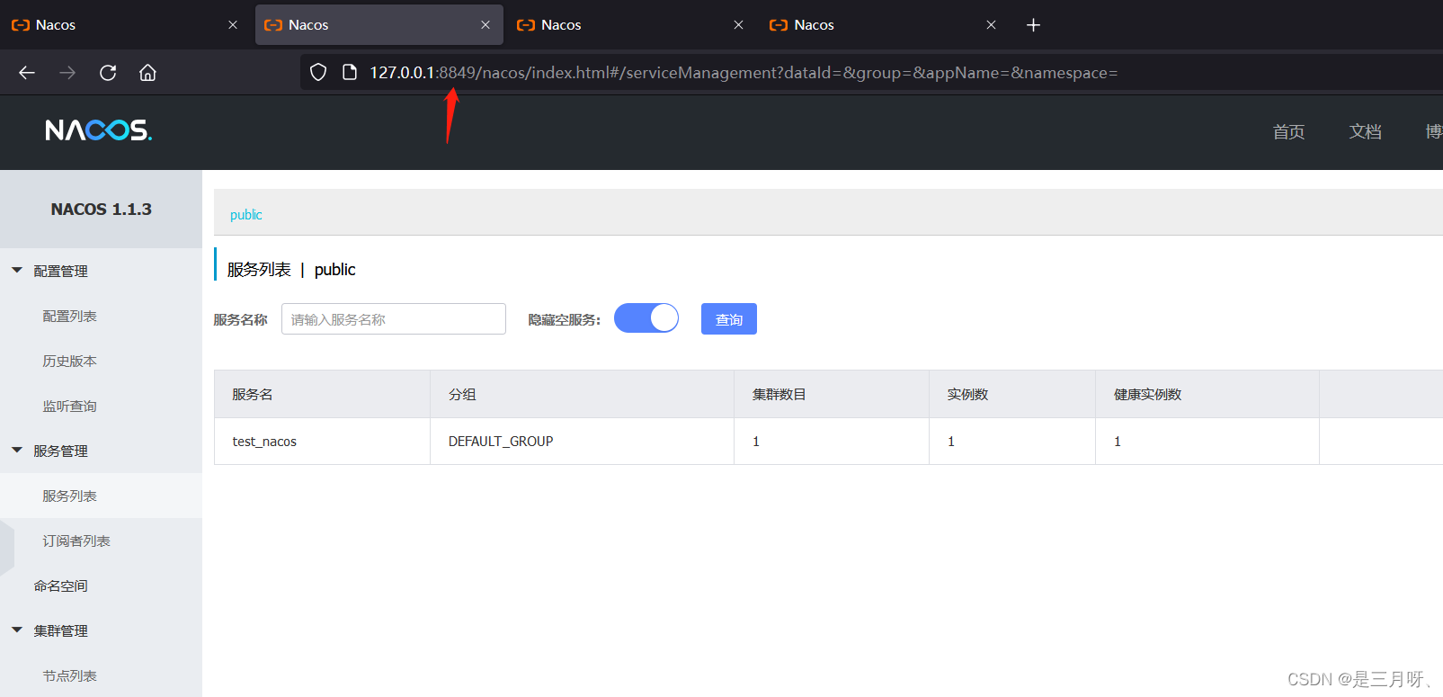Click the page info icon in address bar

coord(350,73)
